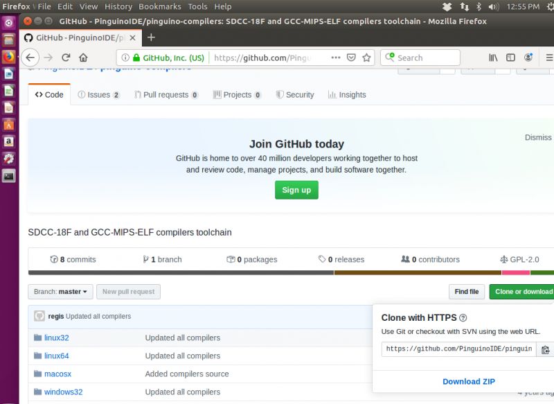Copy clone URL to clipboard
Viewport: 554px width, 404px height.
[545, 349]
